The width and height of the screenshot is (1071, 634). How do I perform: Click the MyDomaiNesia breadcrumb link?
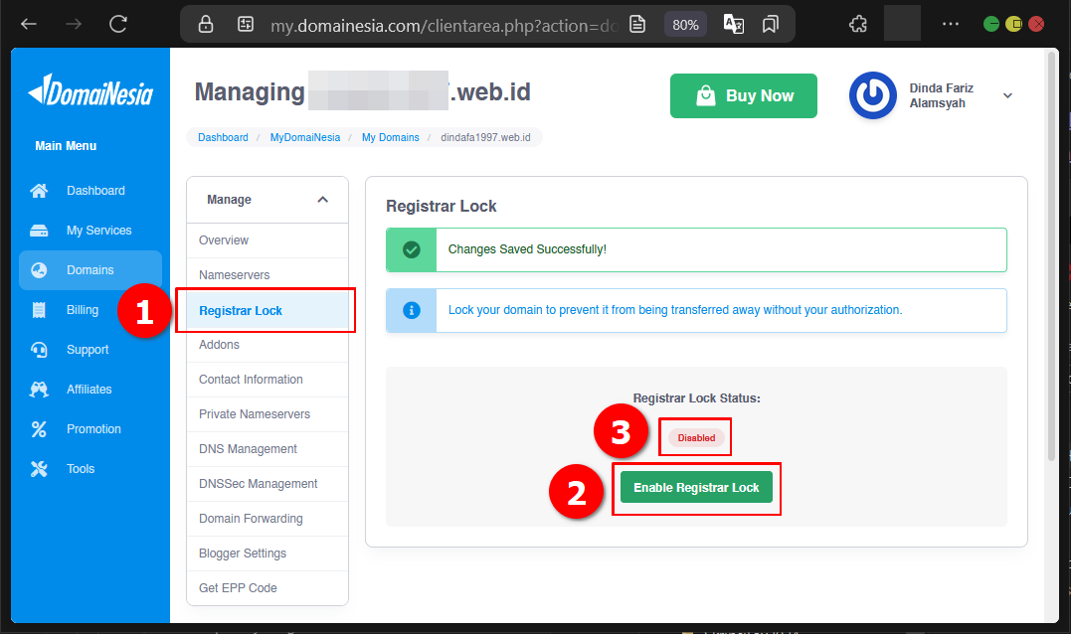pos(304,137)
